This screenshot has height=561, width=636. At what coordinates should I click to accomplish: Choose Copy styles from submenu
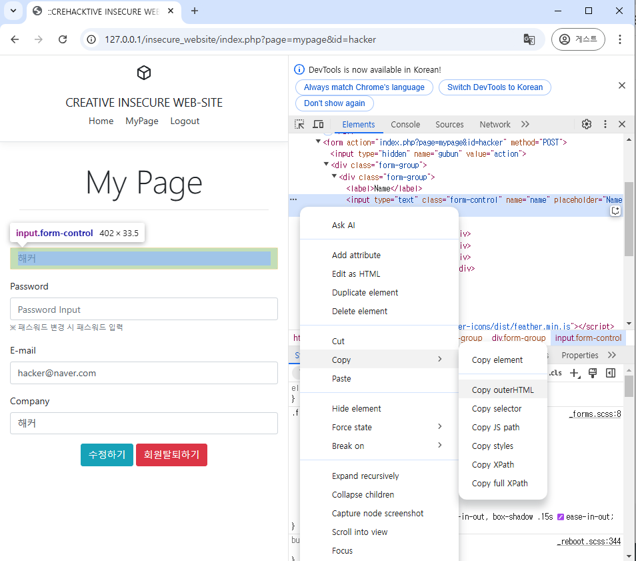click(x=503, y=446)
